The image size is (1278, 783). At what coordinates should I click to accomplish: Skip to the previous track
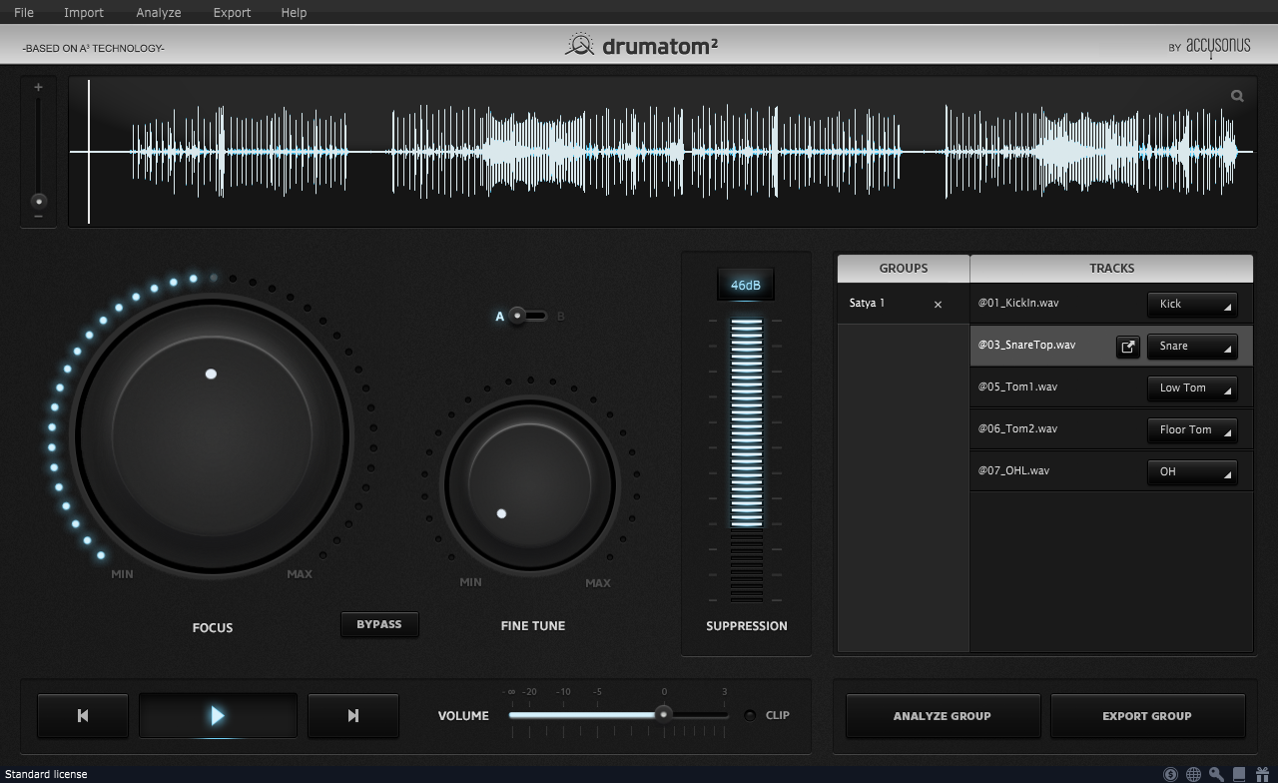coord(83,715)
